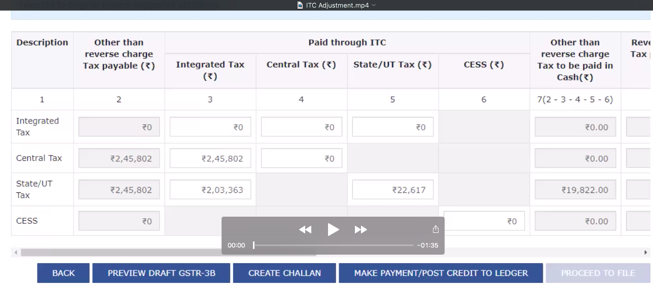This screenshot has height=285, width=653.
Task: Click Central Tax cash ₹0.00 field
Action: (575, 158)
